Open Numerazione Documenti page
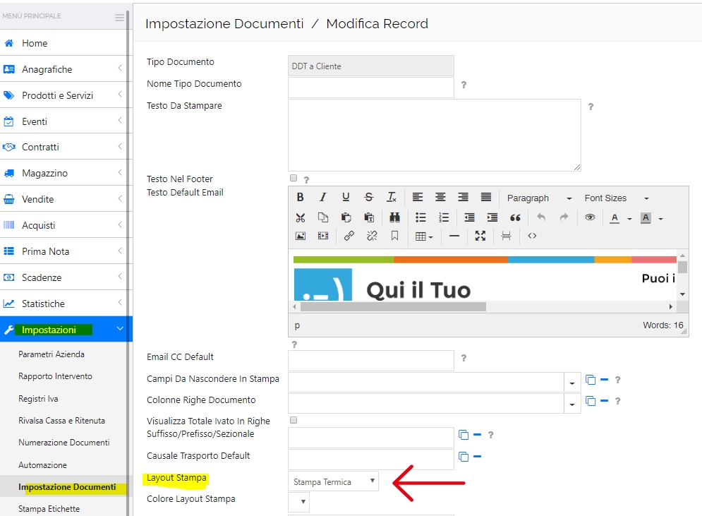 click(64, 443)
